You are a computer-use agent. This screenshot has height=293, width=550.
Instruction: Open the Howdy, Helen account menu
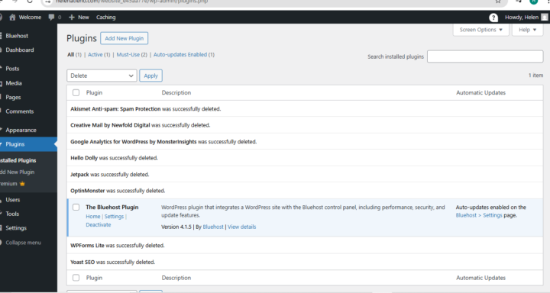522,18
